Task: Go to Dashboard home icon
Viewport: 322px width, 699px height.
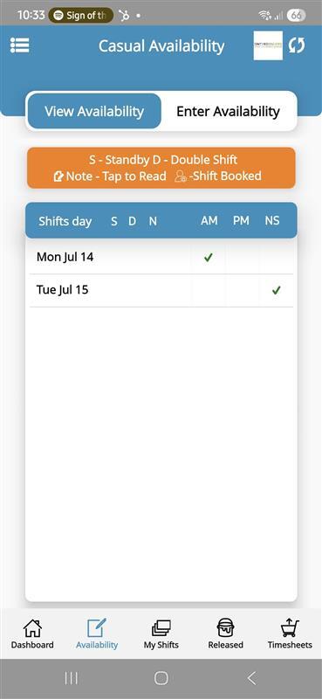Action: 32,628
